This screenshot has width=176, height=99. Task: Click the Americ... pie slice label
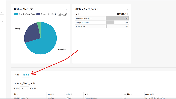(62, 49)
